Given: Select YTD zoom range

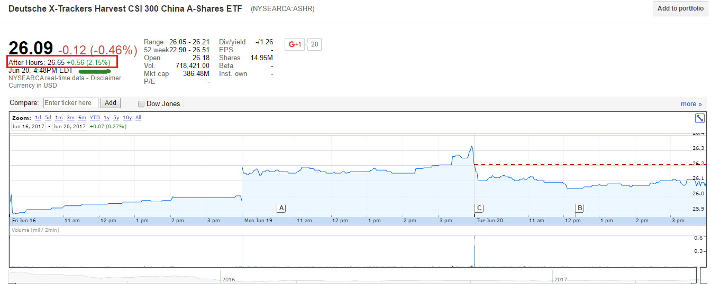Looking at the screenshot, I should coord(95,118).
